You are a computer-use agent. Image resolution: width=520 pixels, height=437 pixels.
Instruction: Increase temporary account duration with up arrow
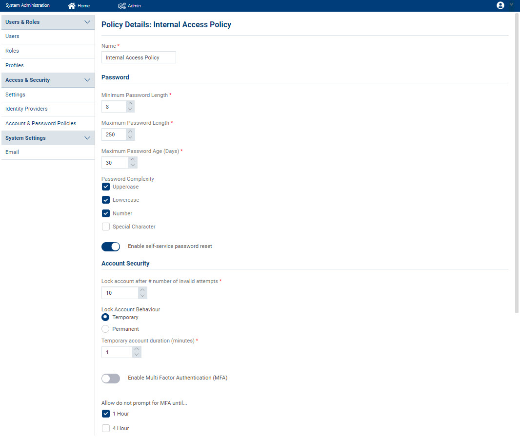(x=137, y=349)
